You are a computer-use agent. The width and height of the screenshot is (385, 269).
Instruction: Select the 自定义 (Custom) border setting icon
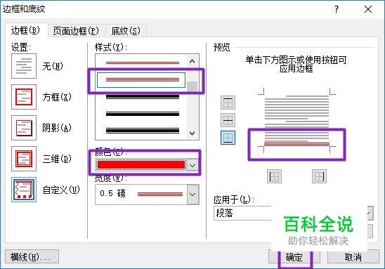(x=24, y=190)
